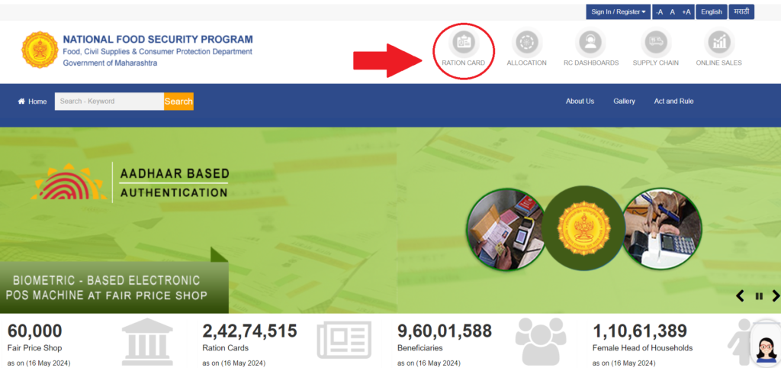
Task: Open Sign In / Register dropdown
Action: 618,12
